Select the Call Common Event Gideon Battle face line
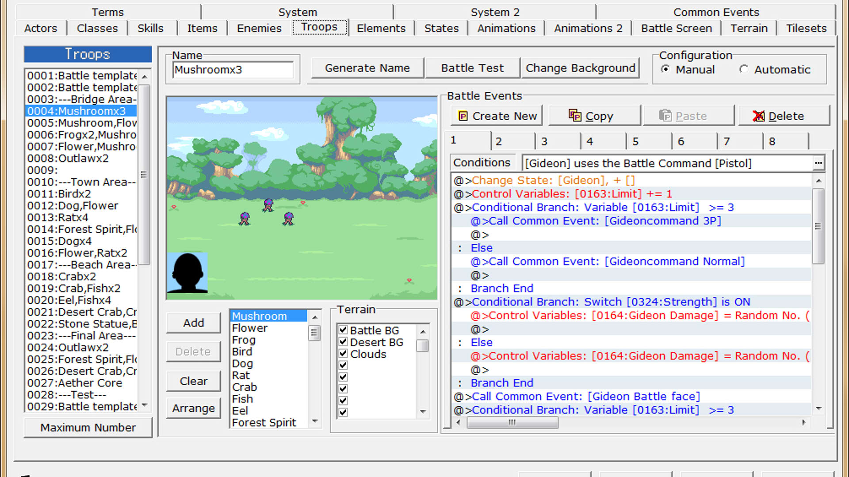 [632, 397]
